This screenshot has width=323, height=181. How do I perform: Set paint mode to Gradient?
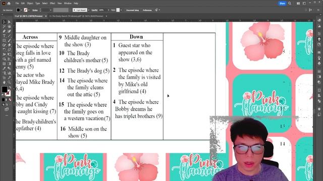(x=7, y=100)
